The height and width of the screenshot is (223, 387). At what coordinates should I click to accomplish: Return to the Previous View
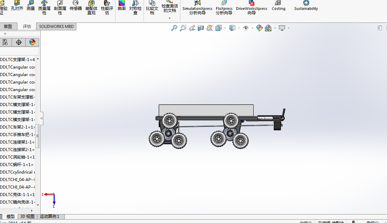[x=192, y=28]
